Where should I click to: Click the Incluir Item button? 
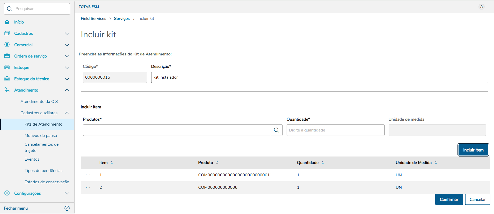point(473,150)
